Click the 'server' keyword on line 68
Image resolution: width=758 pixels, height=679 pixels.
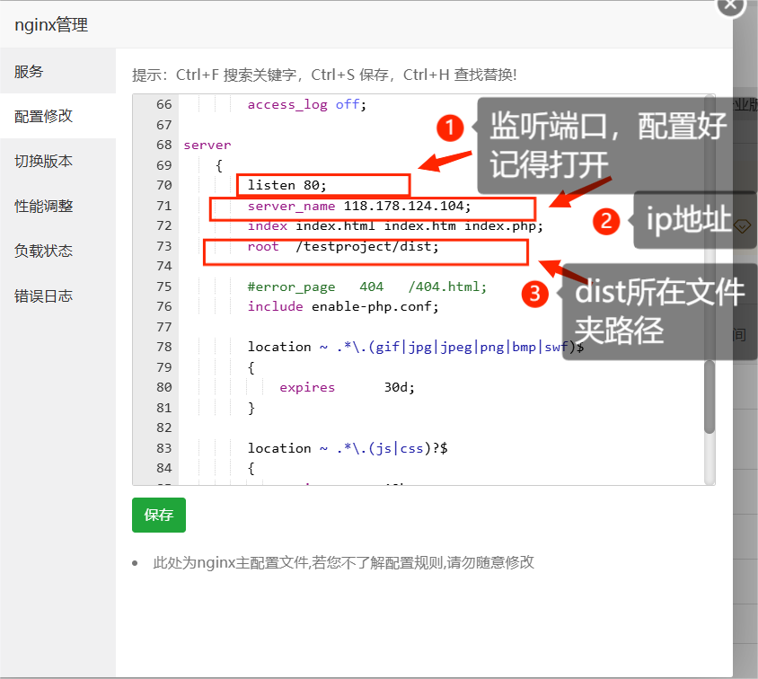tap(207, 145)
